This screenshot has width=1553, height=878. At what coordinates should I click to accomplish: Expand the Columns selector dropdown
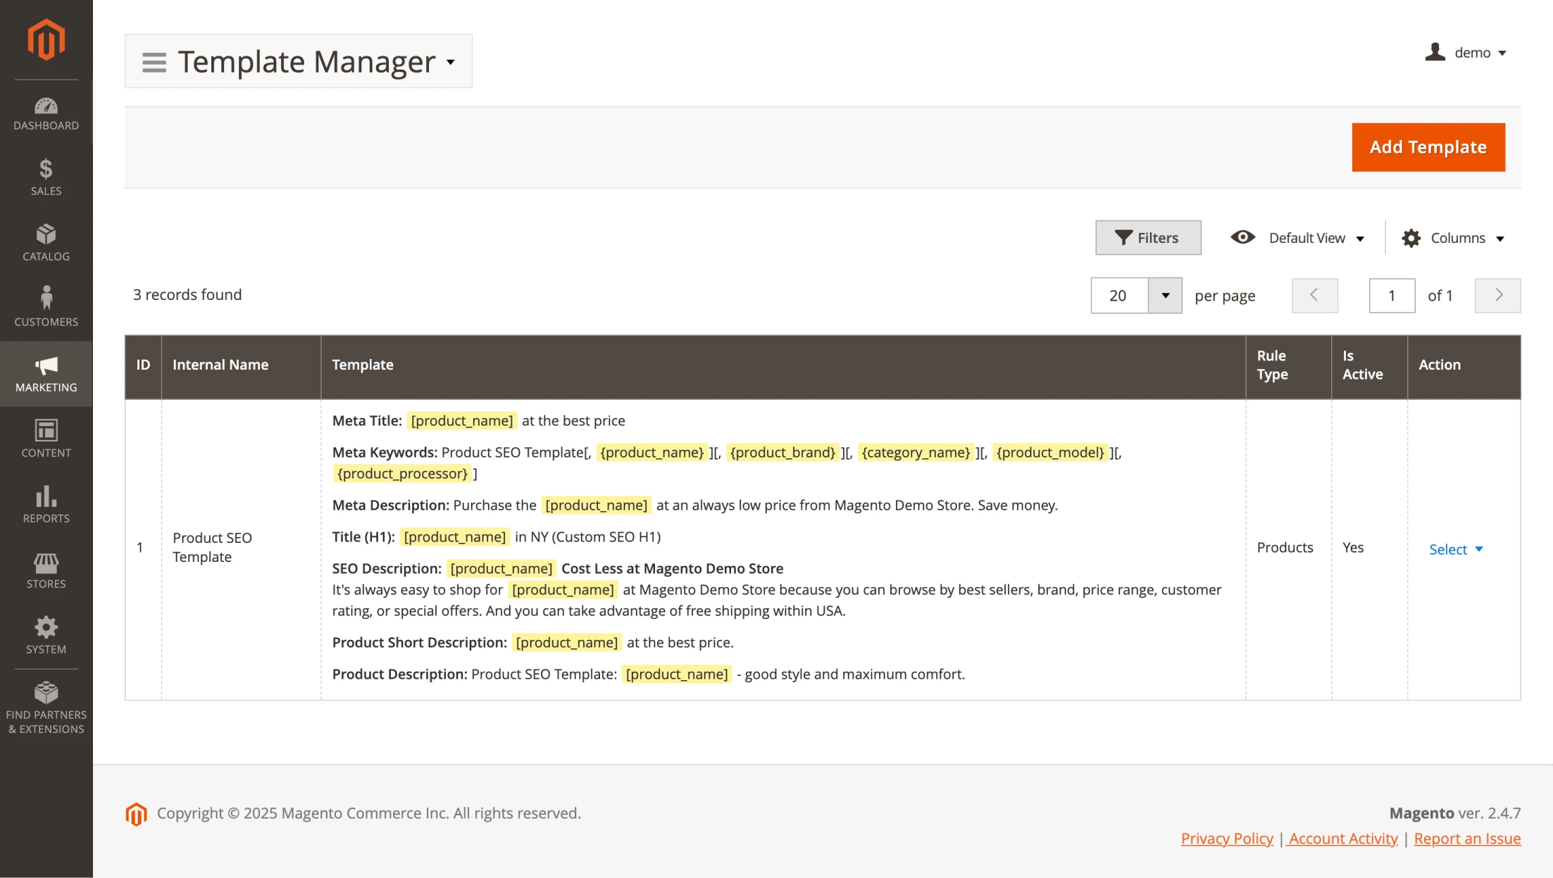[x=1453, y=237]
